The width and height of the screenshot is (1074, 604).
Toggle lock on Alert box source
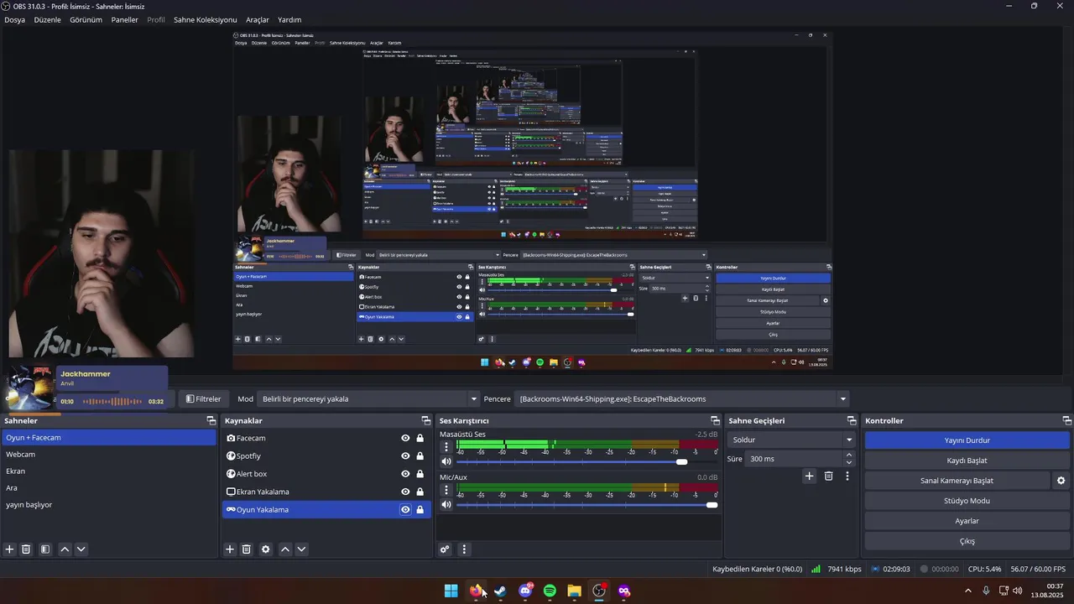(420, 474)
